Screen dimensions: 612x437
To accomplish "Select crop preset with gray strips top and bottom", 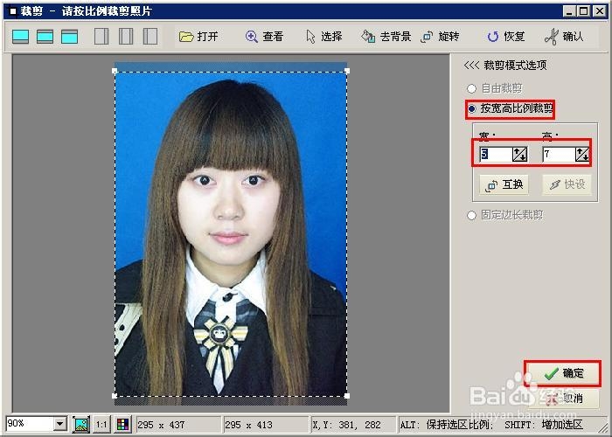I will (x=45, y=37).
